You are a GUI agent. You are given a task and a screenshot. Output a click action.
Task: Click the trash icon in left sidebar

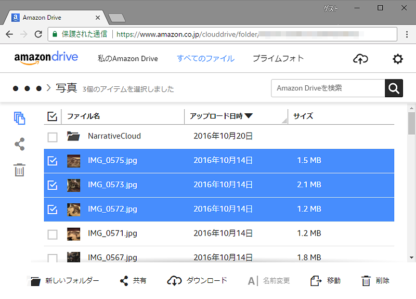click(x=20, y=170)
